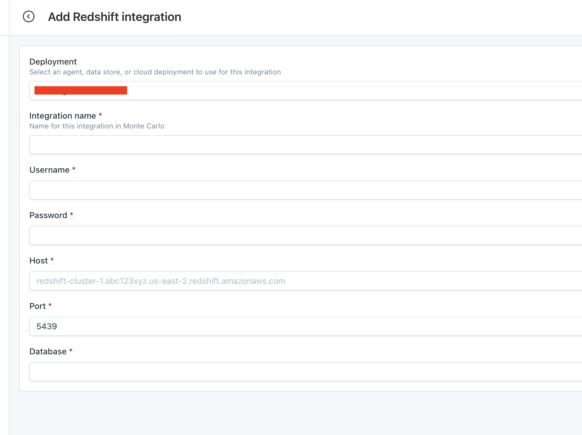The width and height of the screenshot is (582, 435).
Task: Click the Add Redshift integration page title
Action: tap(114, 17)
